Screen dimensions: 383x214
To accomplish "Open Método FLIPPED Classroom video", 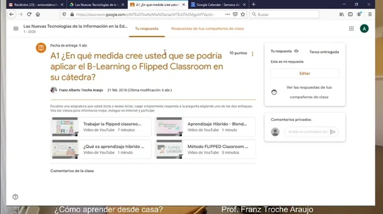I will 206,149.
